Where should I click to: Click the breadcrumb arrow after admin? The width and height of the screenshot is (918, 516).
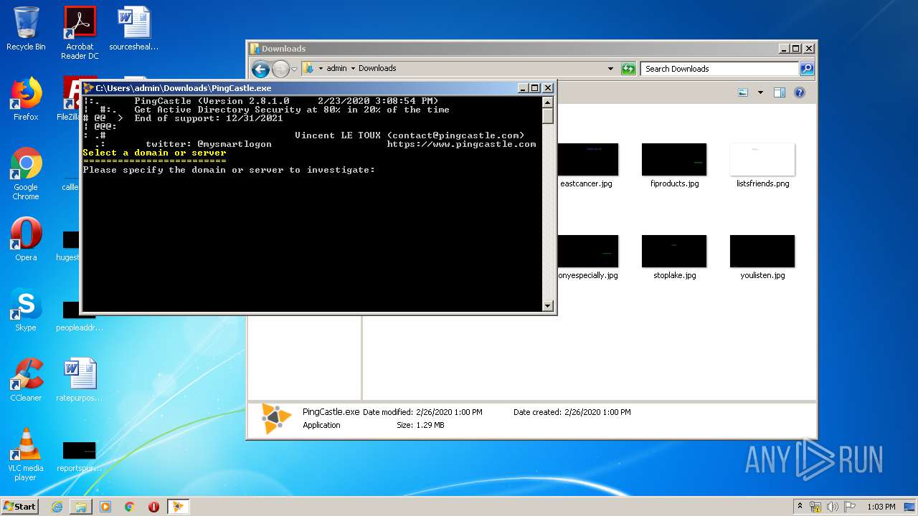[x=353, y=69]
